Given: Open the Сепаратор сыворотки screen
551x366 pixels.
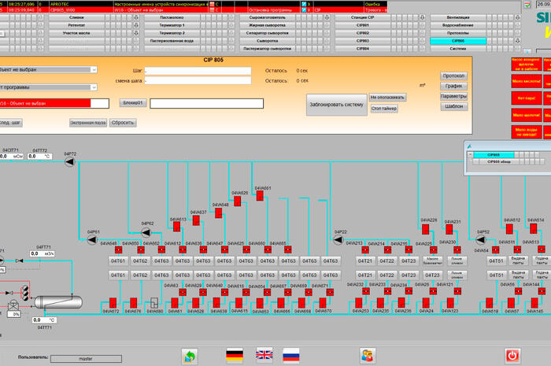Looking at the screenshot, I should pos(268,33).
